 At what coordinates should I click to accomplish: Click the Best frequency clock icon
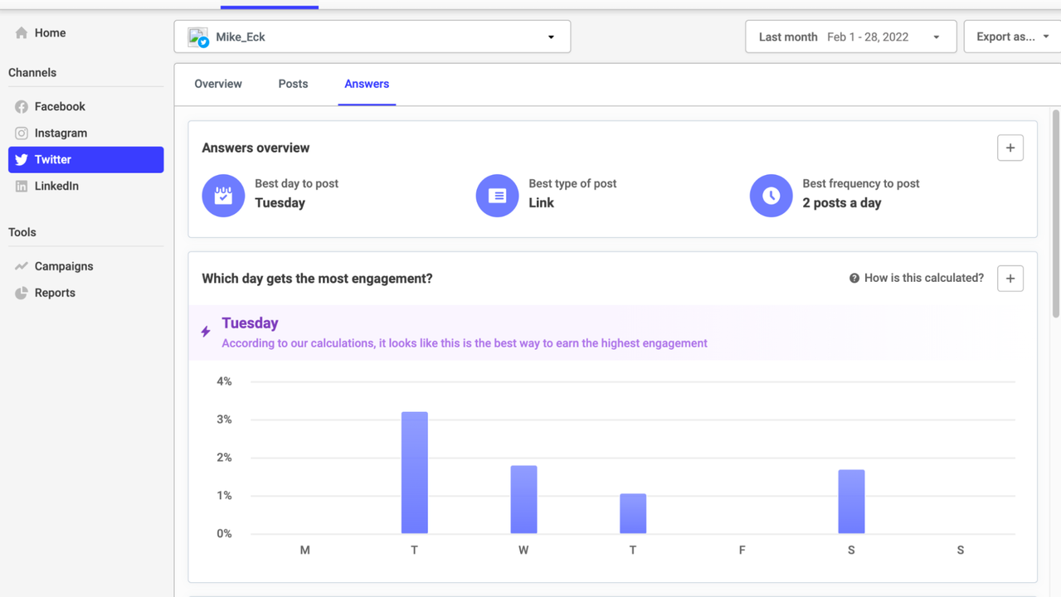coord(771,196)
